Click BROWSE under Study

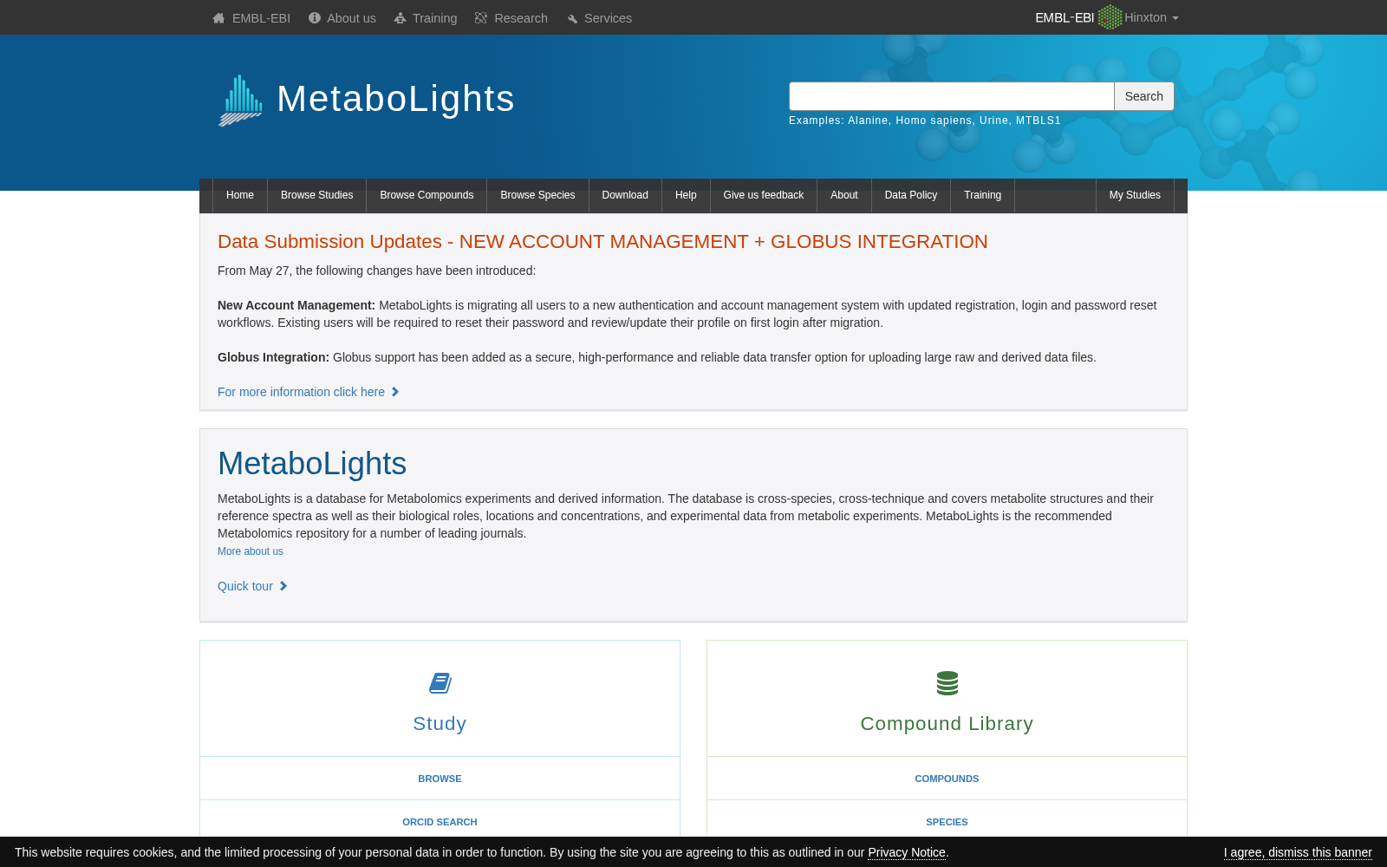click(440, 779)
